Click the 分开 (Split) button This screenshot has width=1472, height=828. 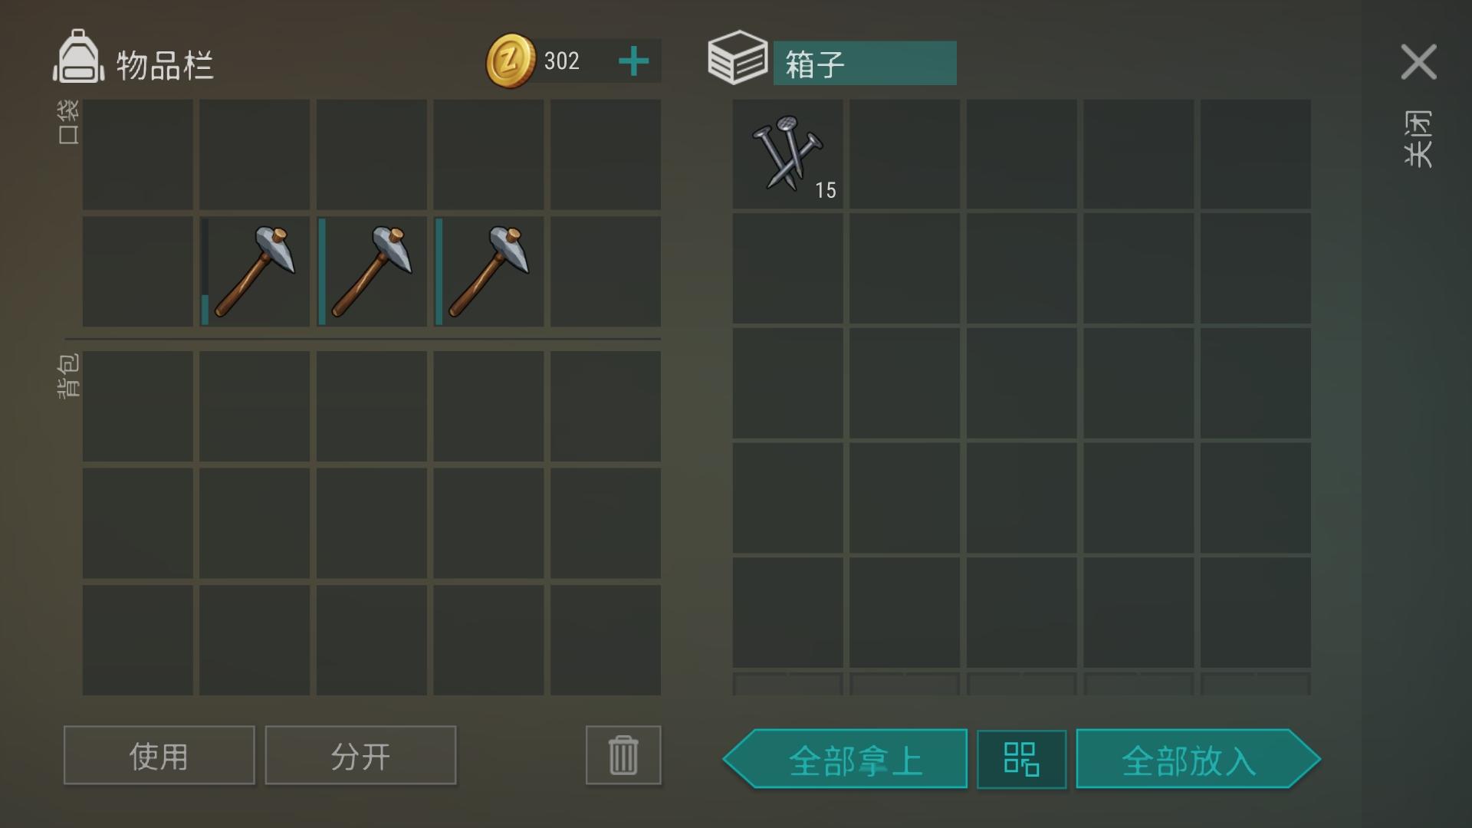pos(360,755)
